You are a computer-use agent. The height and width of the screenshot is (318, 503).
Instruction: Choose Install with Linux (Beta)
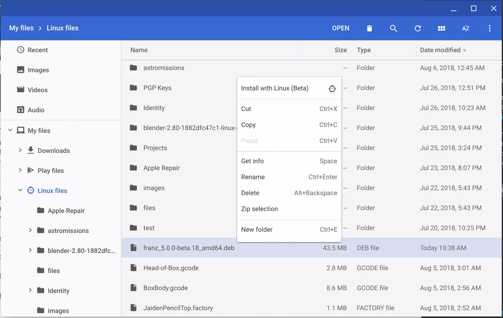click(289, 88)
